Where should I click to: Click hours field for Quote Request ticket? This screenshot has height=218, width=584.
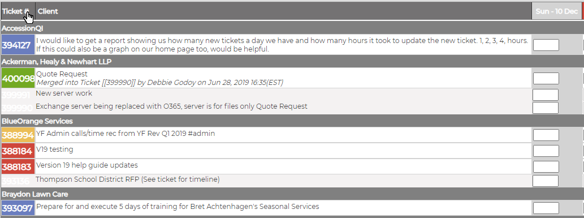point(546,78)
